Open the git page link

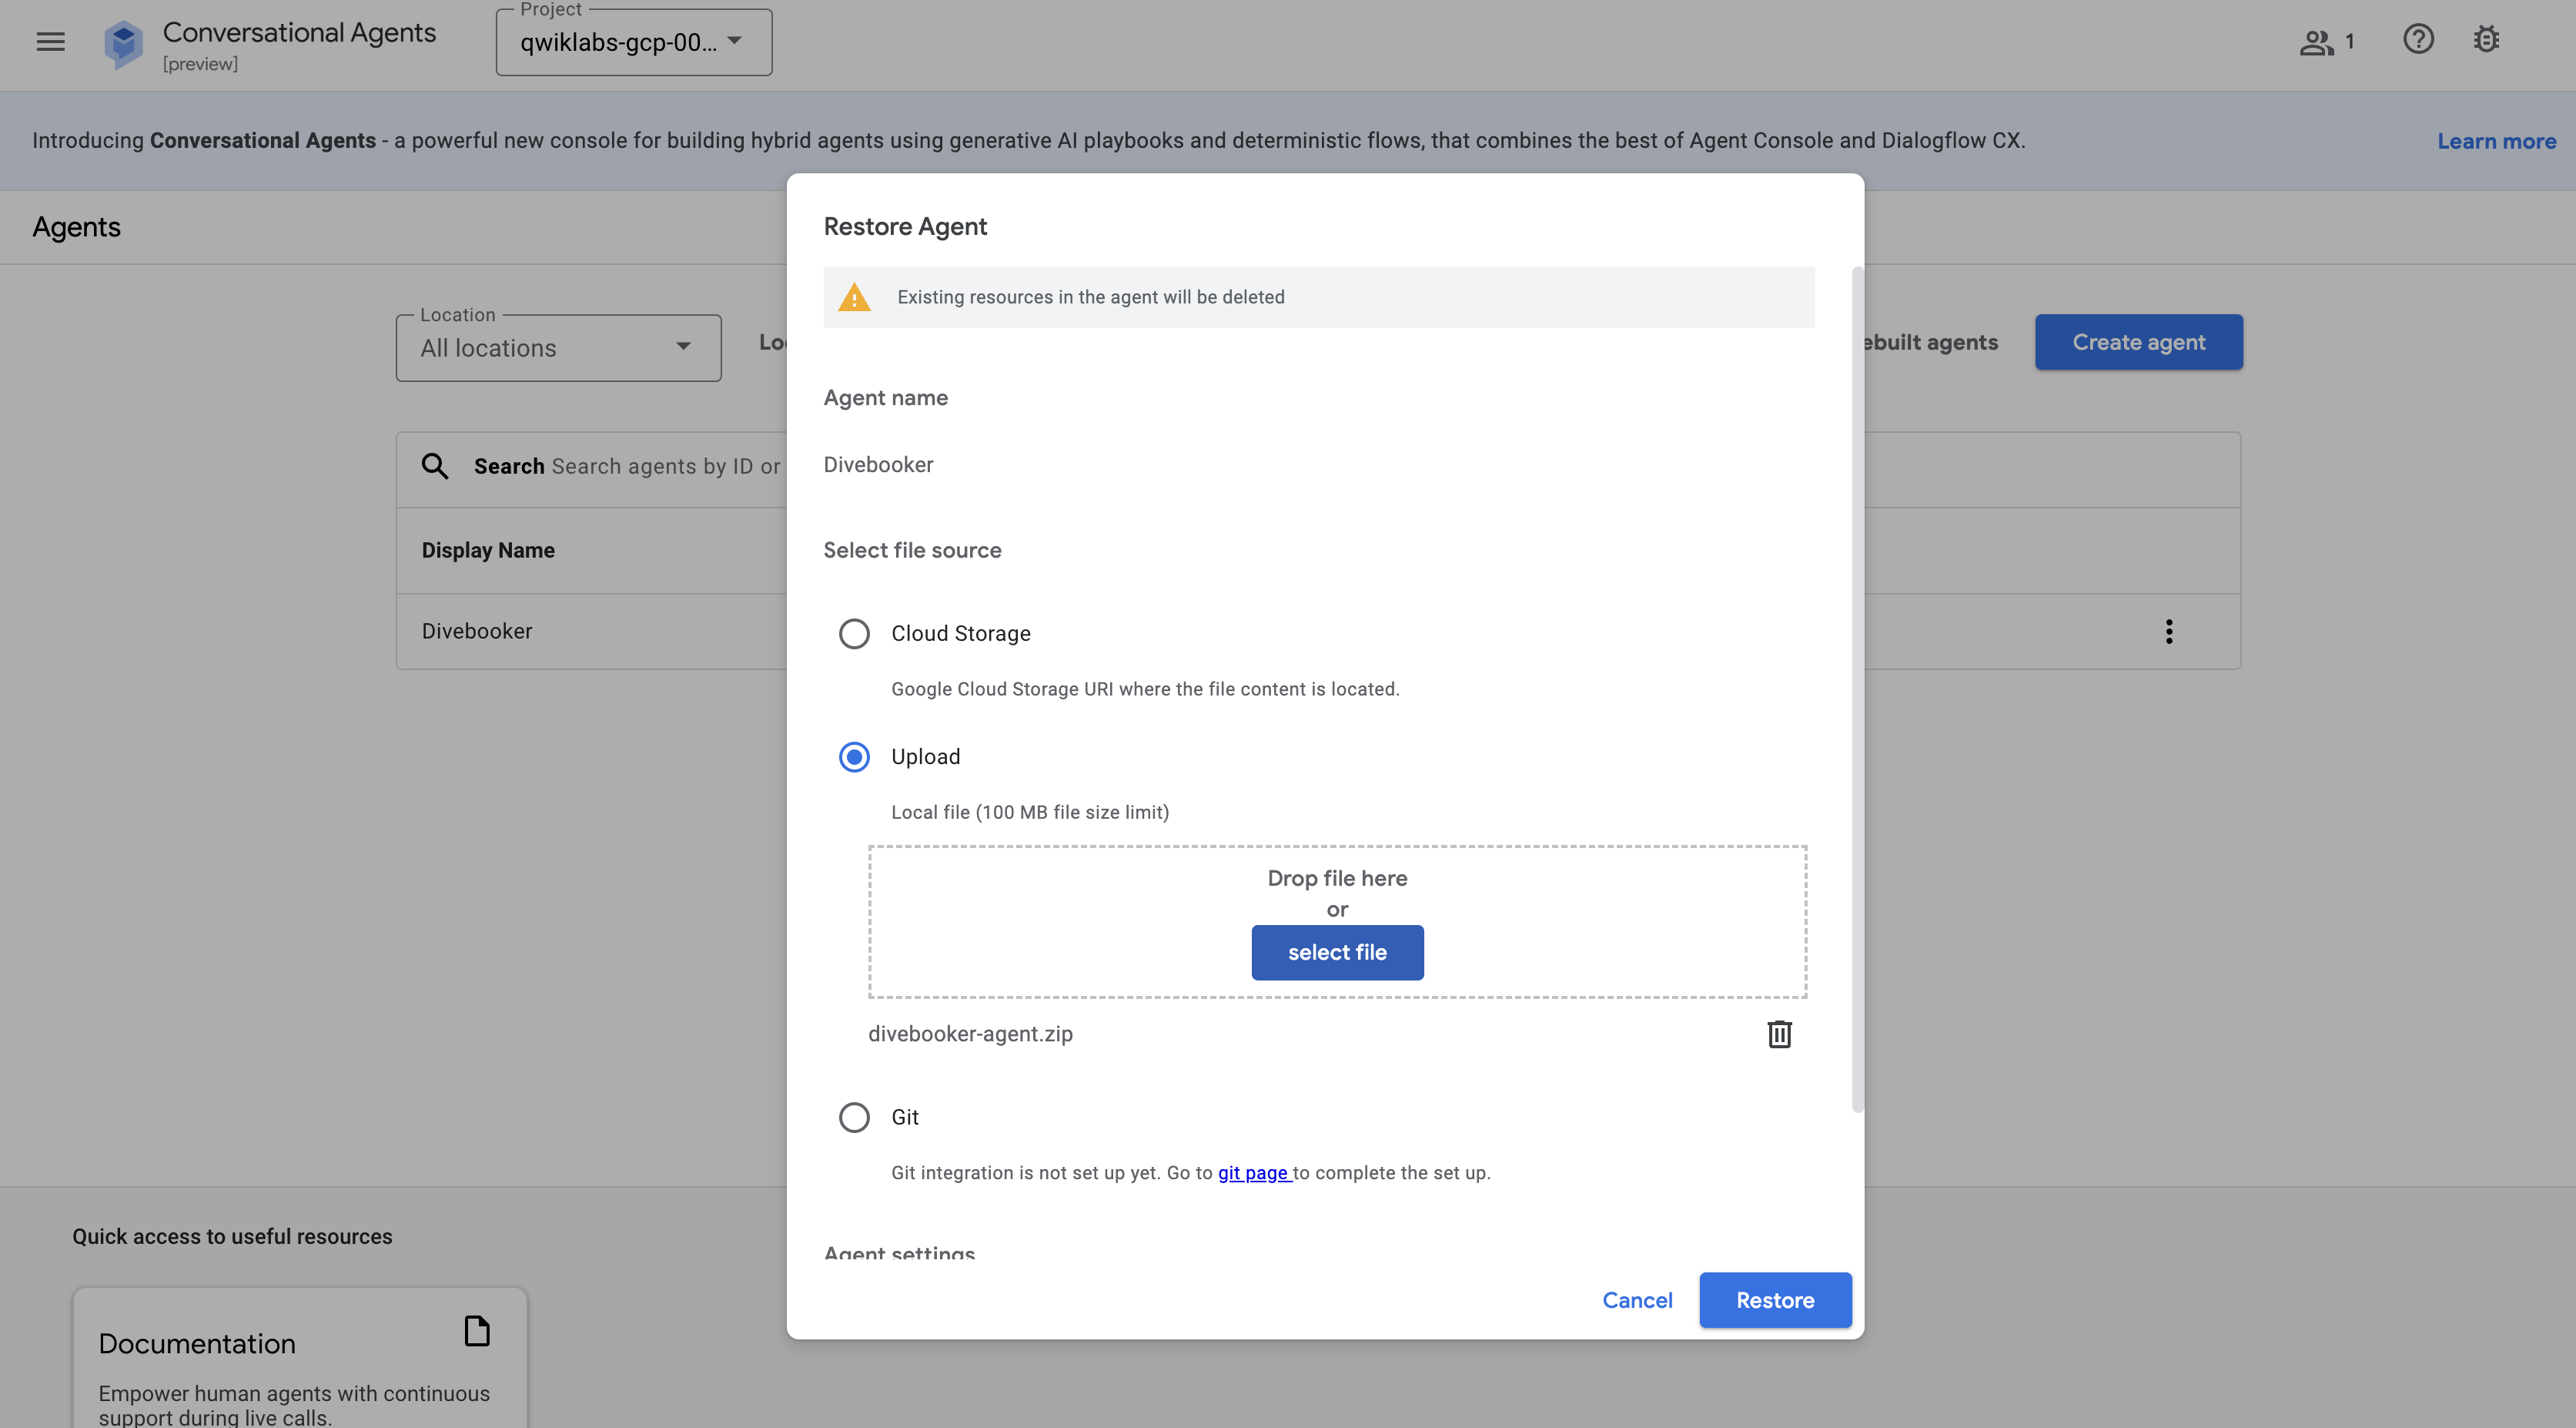coord(1254,1172)
